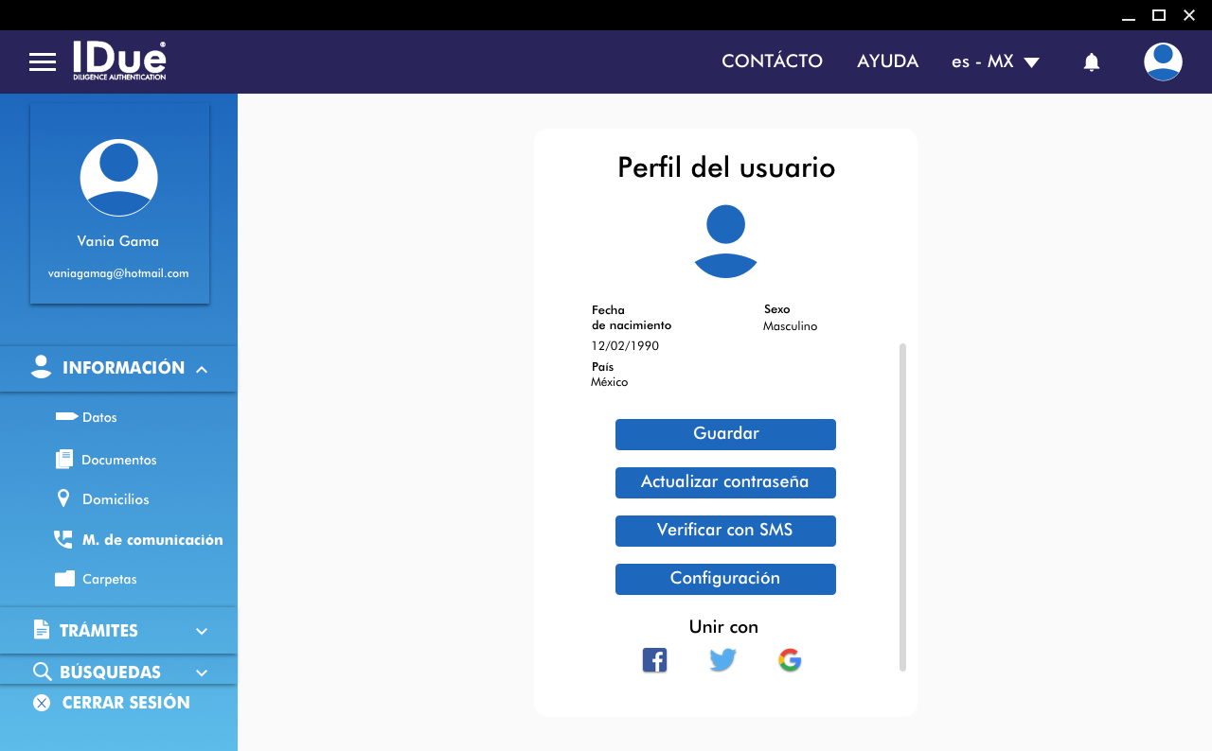Collapse the Información section

[202, 369]
